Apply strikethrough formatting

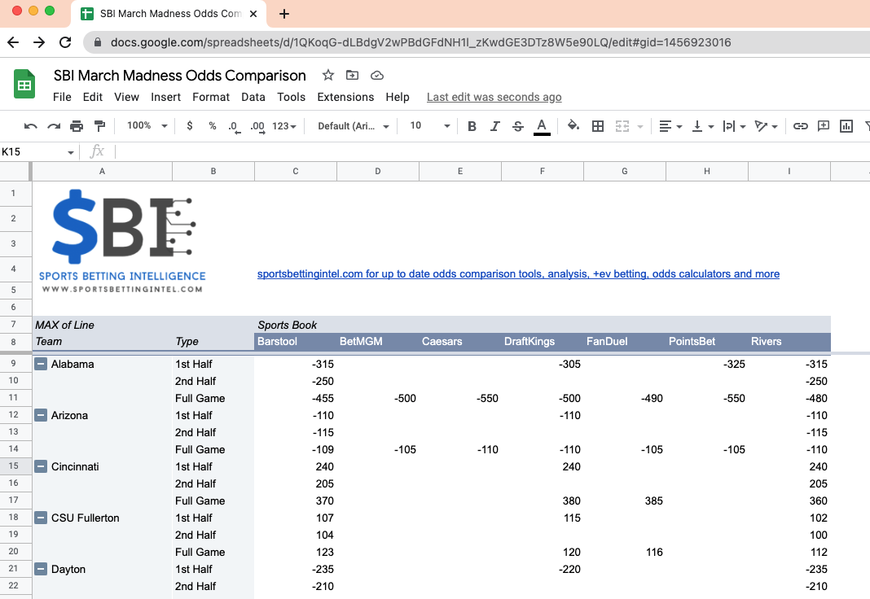point(516,126)
